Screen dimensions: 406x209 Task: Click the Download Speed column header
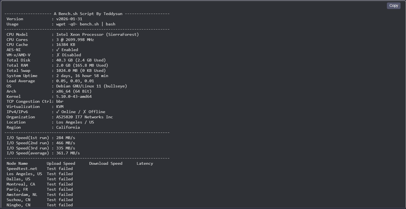click(x=106, y=163)
